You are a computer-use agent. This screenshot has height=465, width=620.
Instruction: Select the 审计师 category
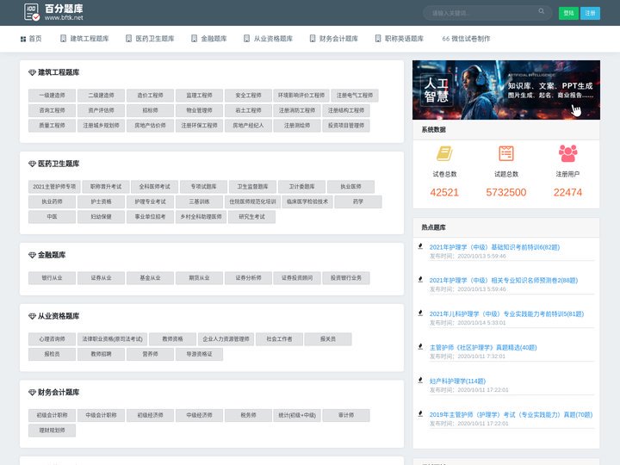click(x=346, y=415)
